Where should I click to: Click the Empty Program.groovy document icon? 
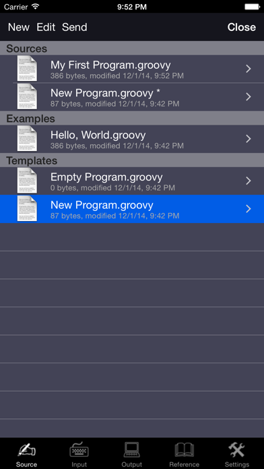coord(27,181)
